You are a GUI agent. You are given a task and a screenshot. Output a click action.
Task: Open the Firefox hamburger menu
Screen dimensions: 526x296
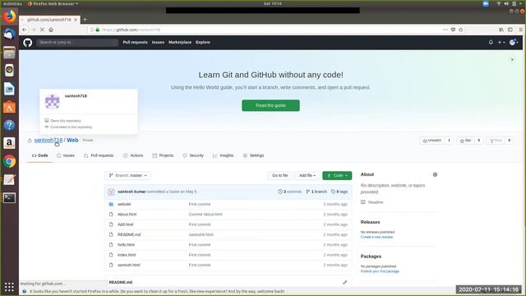520,30
